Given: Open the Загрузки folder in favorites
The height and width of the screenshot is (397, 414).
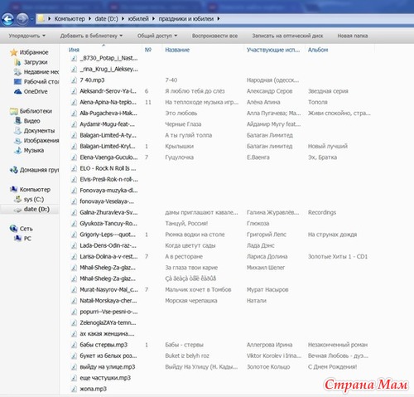Looking at the screenshot, I should (36, 62).
